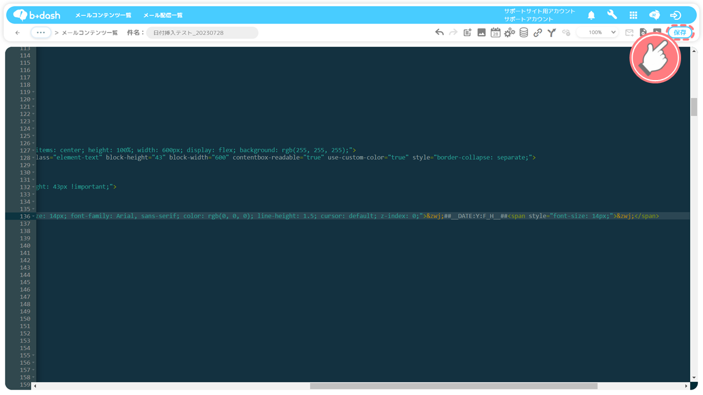Image resolution: width=703 pixels, height=395 pixels.
Task: Click the メールコンテンツ一覧 breadcrumb link
Action: click(x=90, y=33)
